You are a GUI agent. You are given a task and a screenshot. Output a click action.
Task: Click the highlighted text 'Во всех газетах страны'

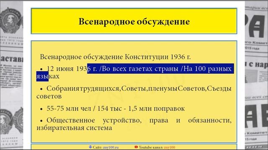[x=140, y=69]
